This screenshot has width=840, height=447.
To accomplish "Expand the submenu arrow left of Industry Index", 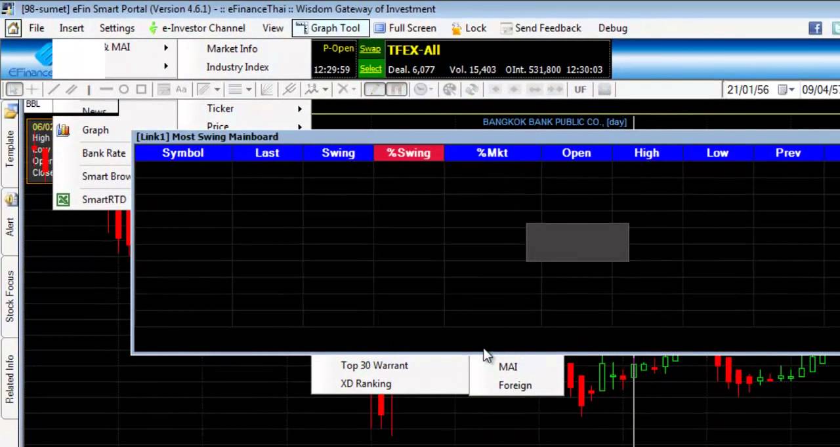I will point(166,66).
